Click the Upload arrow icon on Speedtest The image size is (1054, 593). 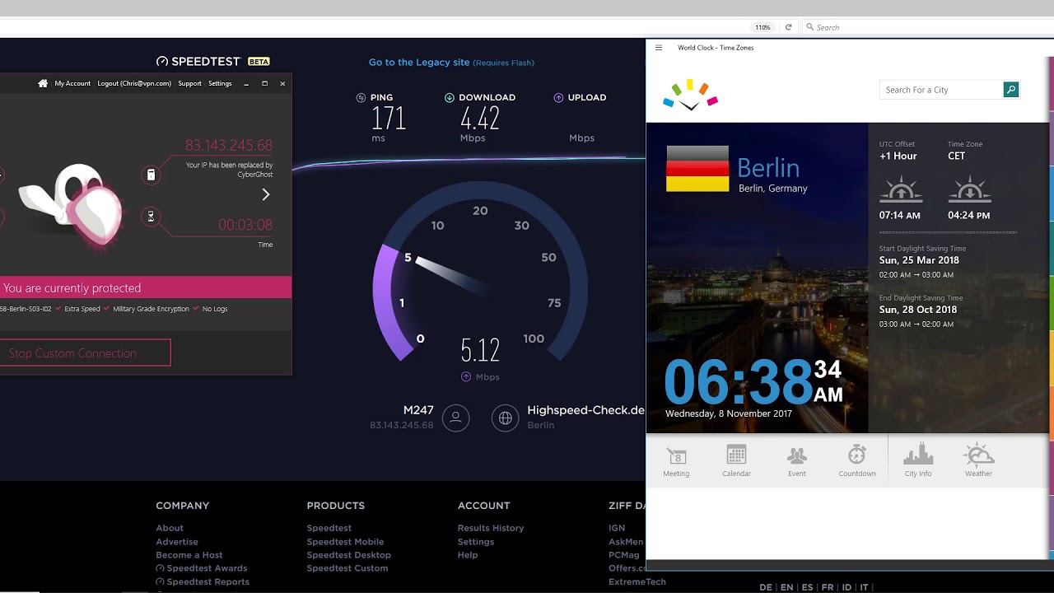click(558, 97)
